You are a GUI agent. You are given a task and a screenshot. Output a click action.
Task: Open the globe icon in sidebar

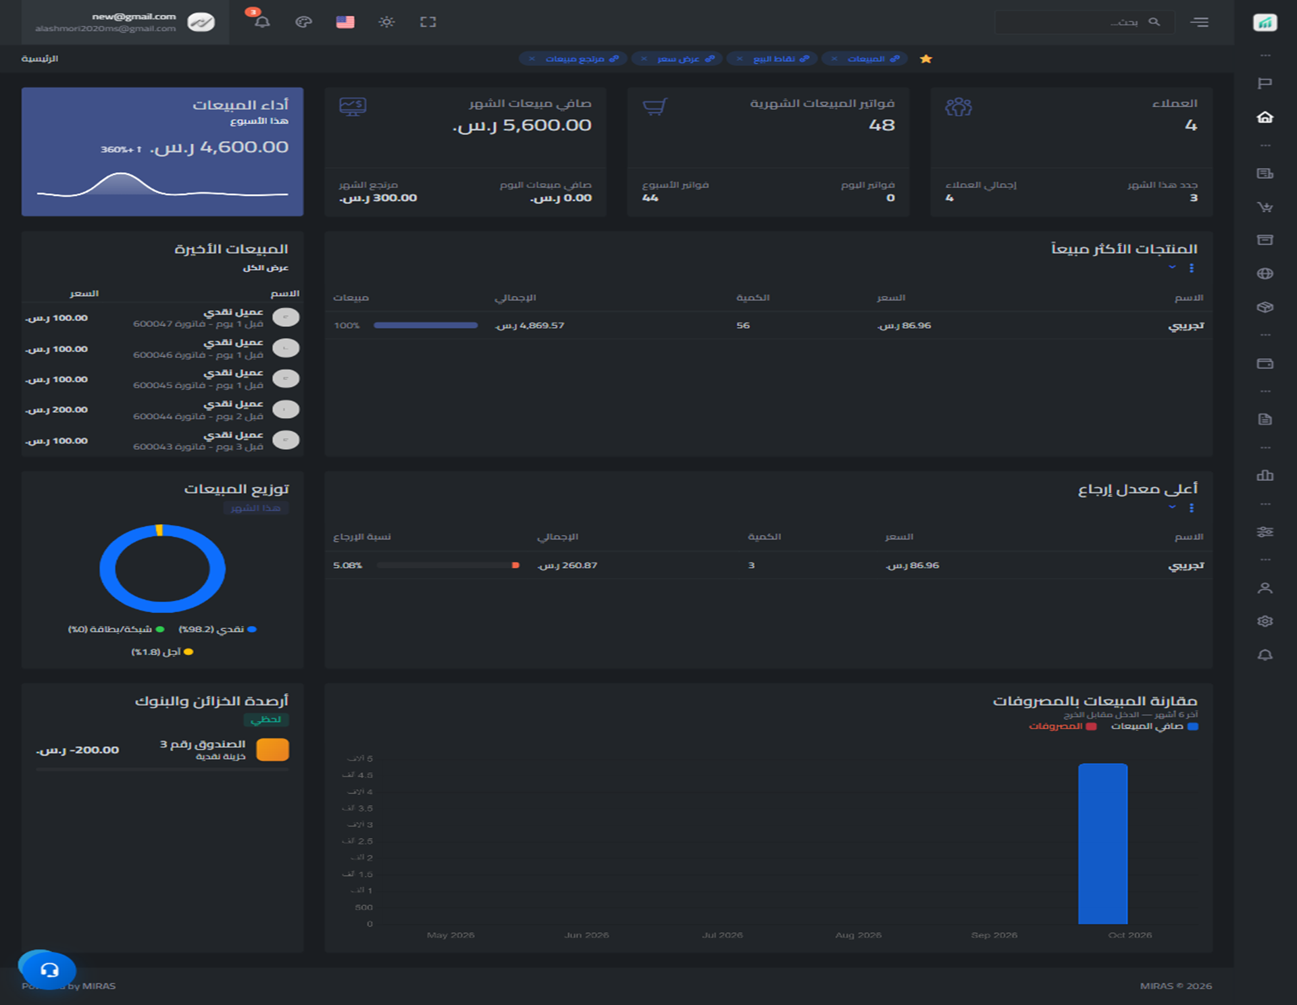click(1265, 274)
